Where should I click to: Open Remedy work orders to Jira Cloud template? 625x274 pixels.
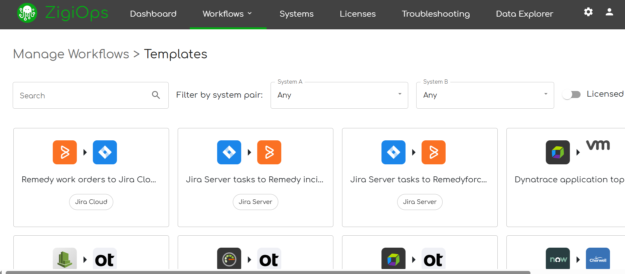89,180
